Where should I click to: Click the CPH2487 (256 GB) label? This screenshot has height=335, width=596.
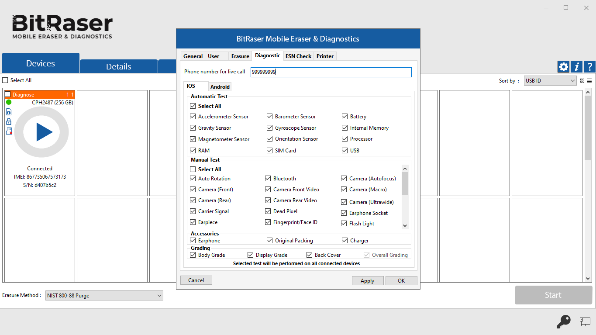tap(52, 103)
